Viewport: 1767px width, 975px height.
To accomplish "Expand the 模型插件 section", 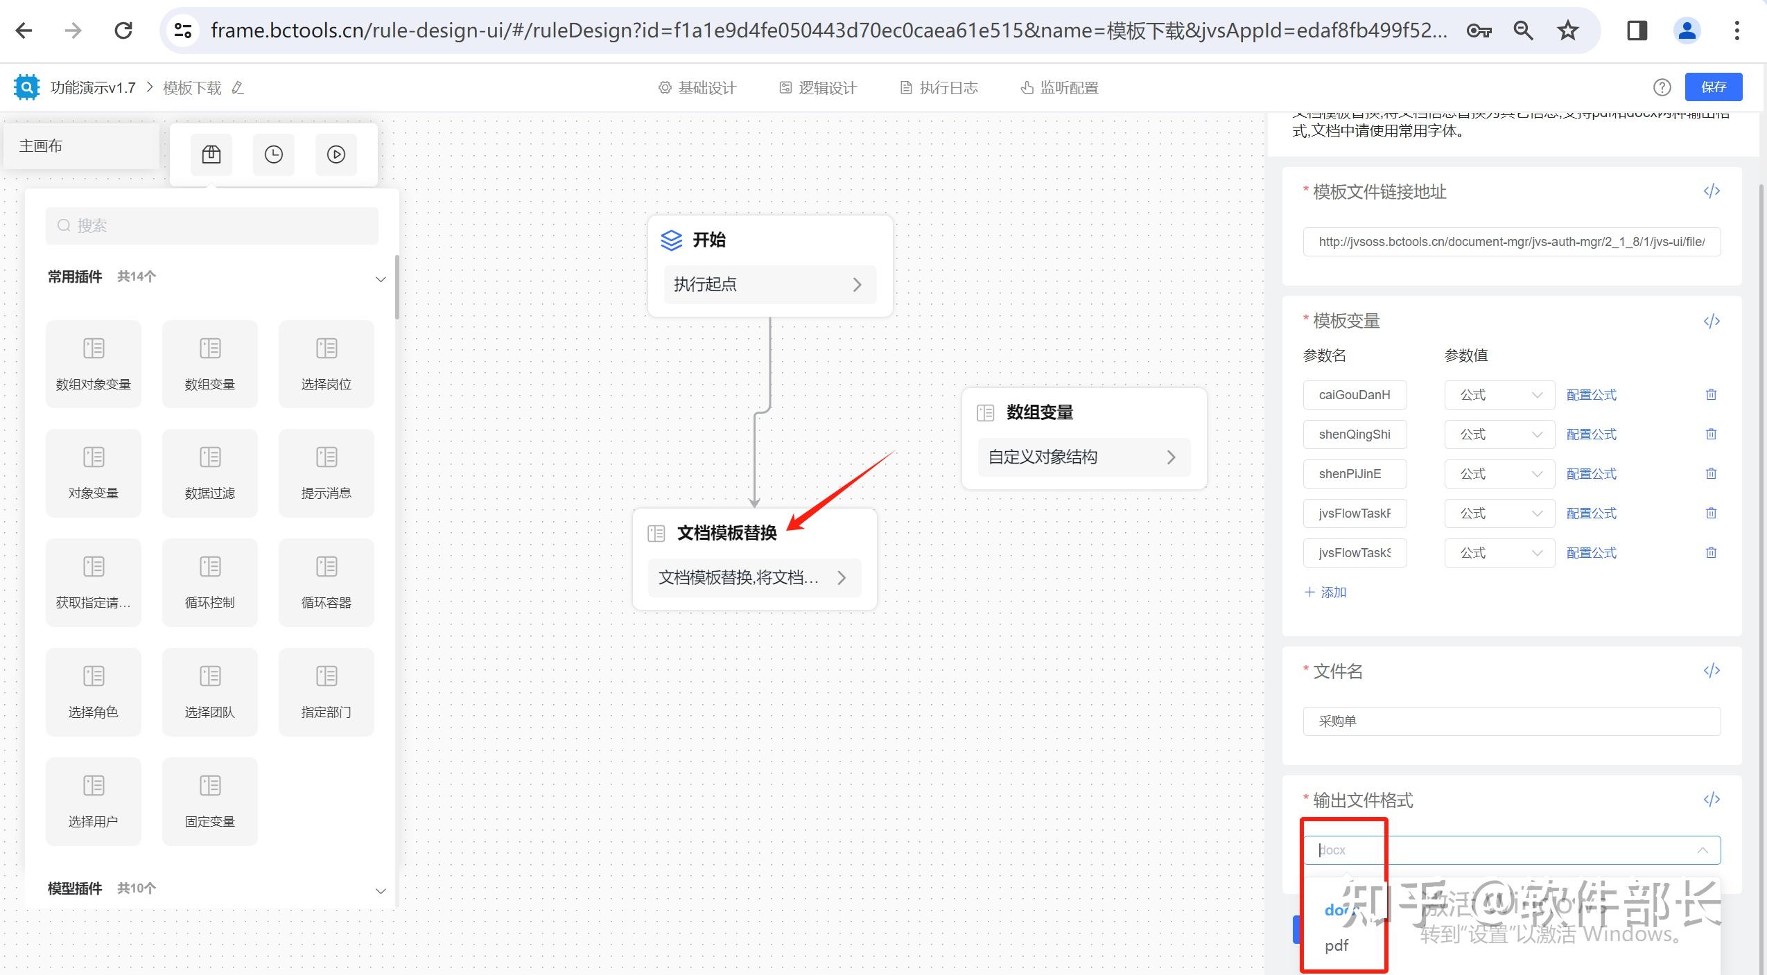I will click(381, 890).
